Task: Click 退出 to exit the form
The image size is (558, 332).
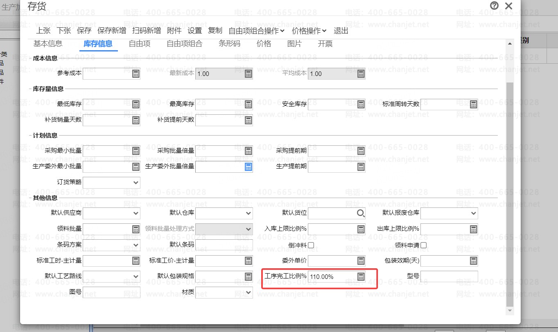Action: click(x=341, y=31)
